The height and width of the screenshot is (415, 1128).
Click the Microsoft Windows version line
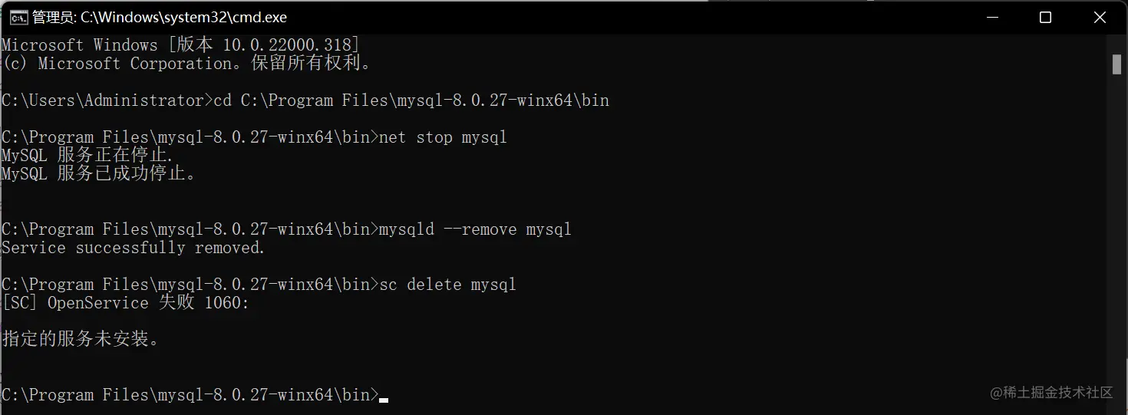[x=180, y=45]
